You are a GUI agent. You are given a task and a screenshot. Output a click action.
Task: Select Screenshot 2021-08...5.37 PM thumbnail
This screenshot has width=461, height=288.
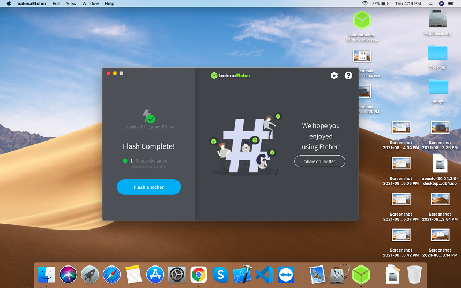[x=401, y=199]
